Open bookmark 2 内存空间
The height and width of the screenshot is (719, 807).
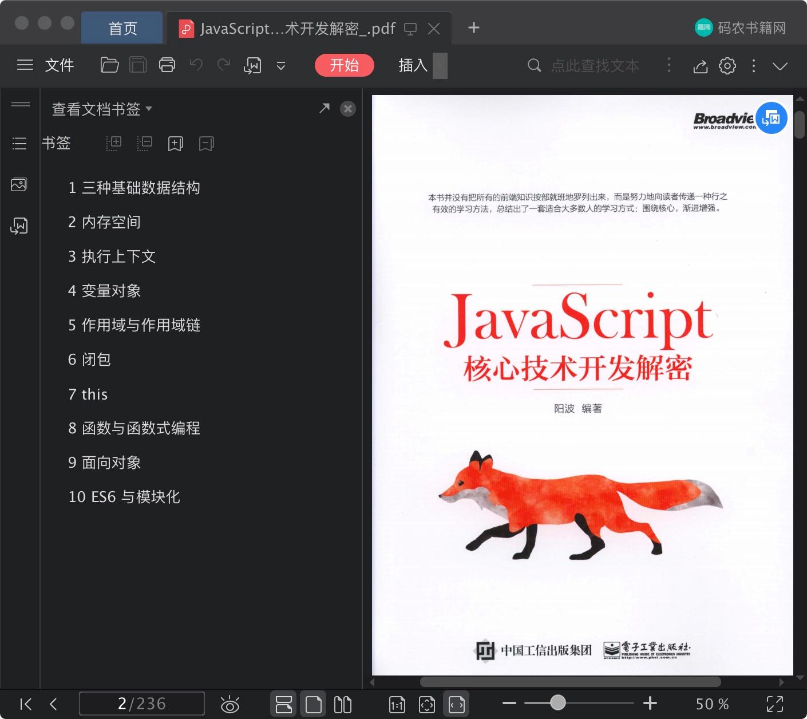(104, 222)
